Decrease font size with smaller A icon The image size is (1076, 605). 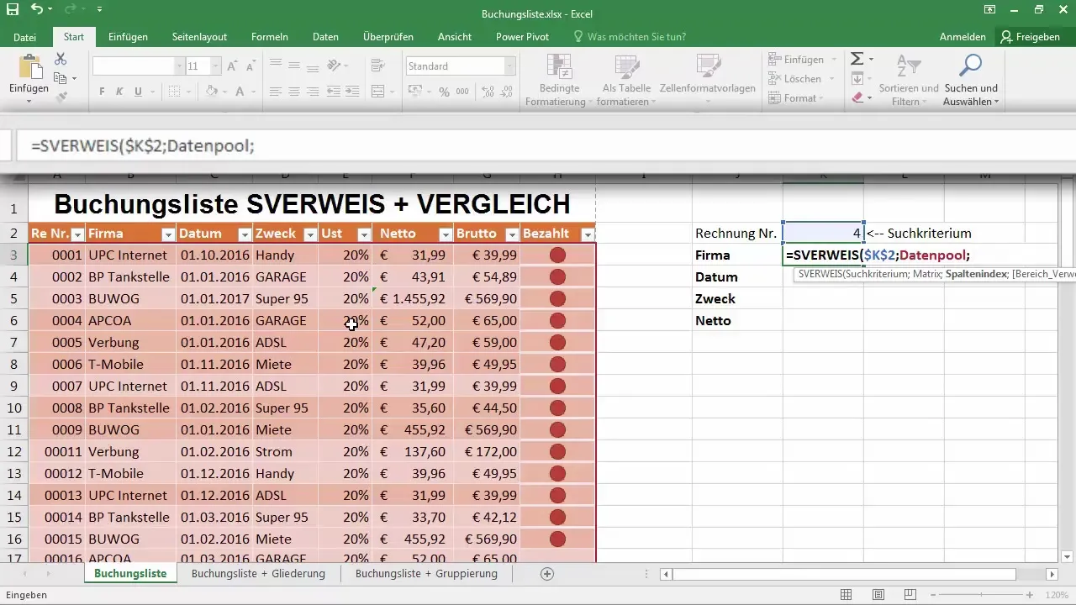pyautogui.click(x=251, y=66)
